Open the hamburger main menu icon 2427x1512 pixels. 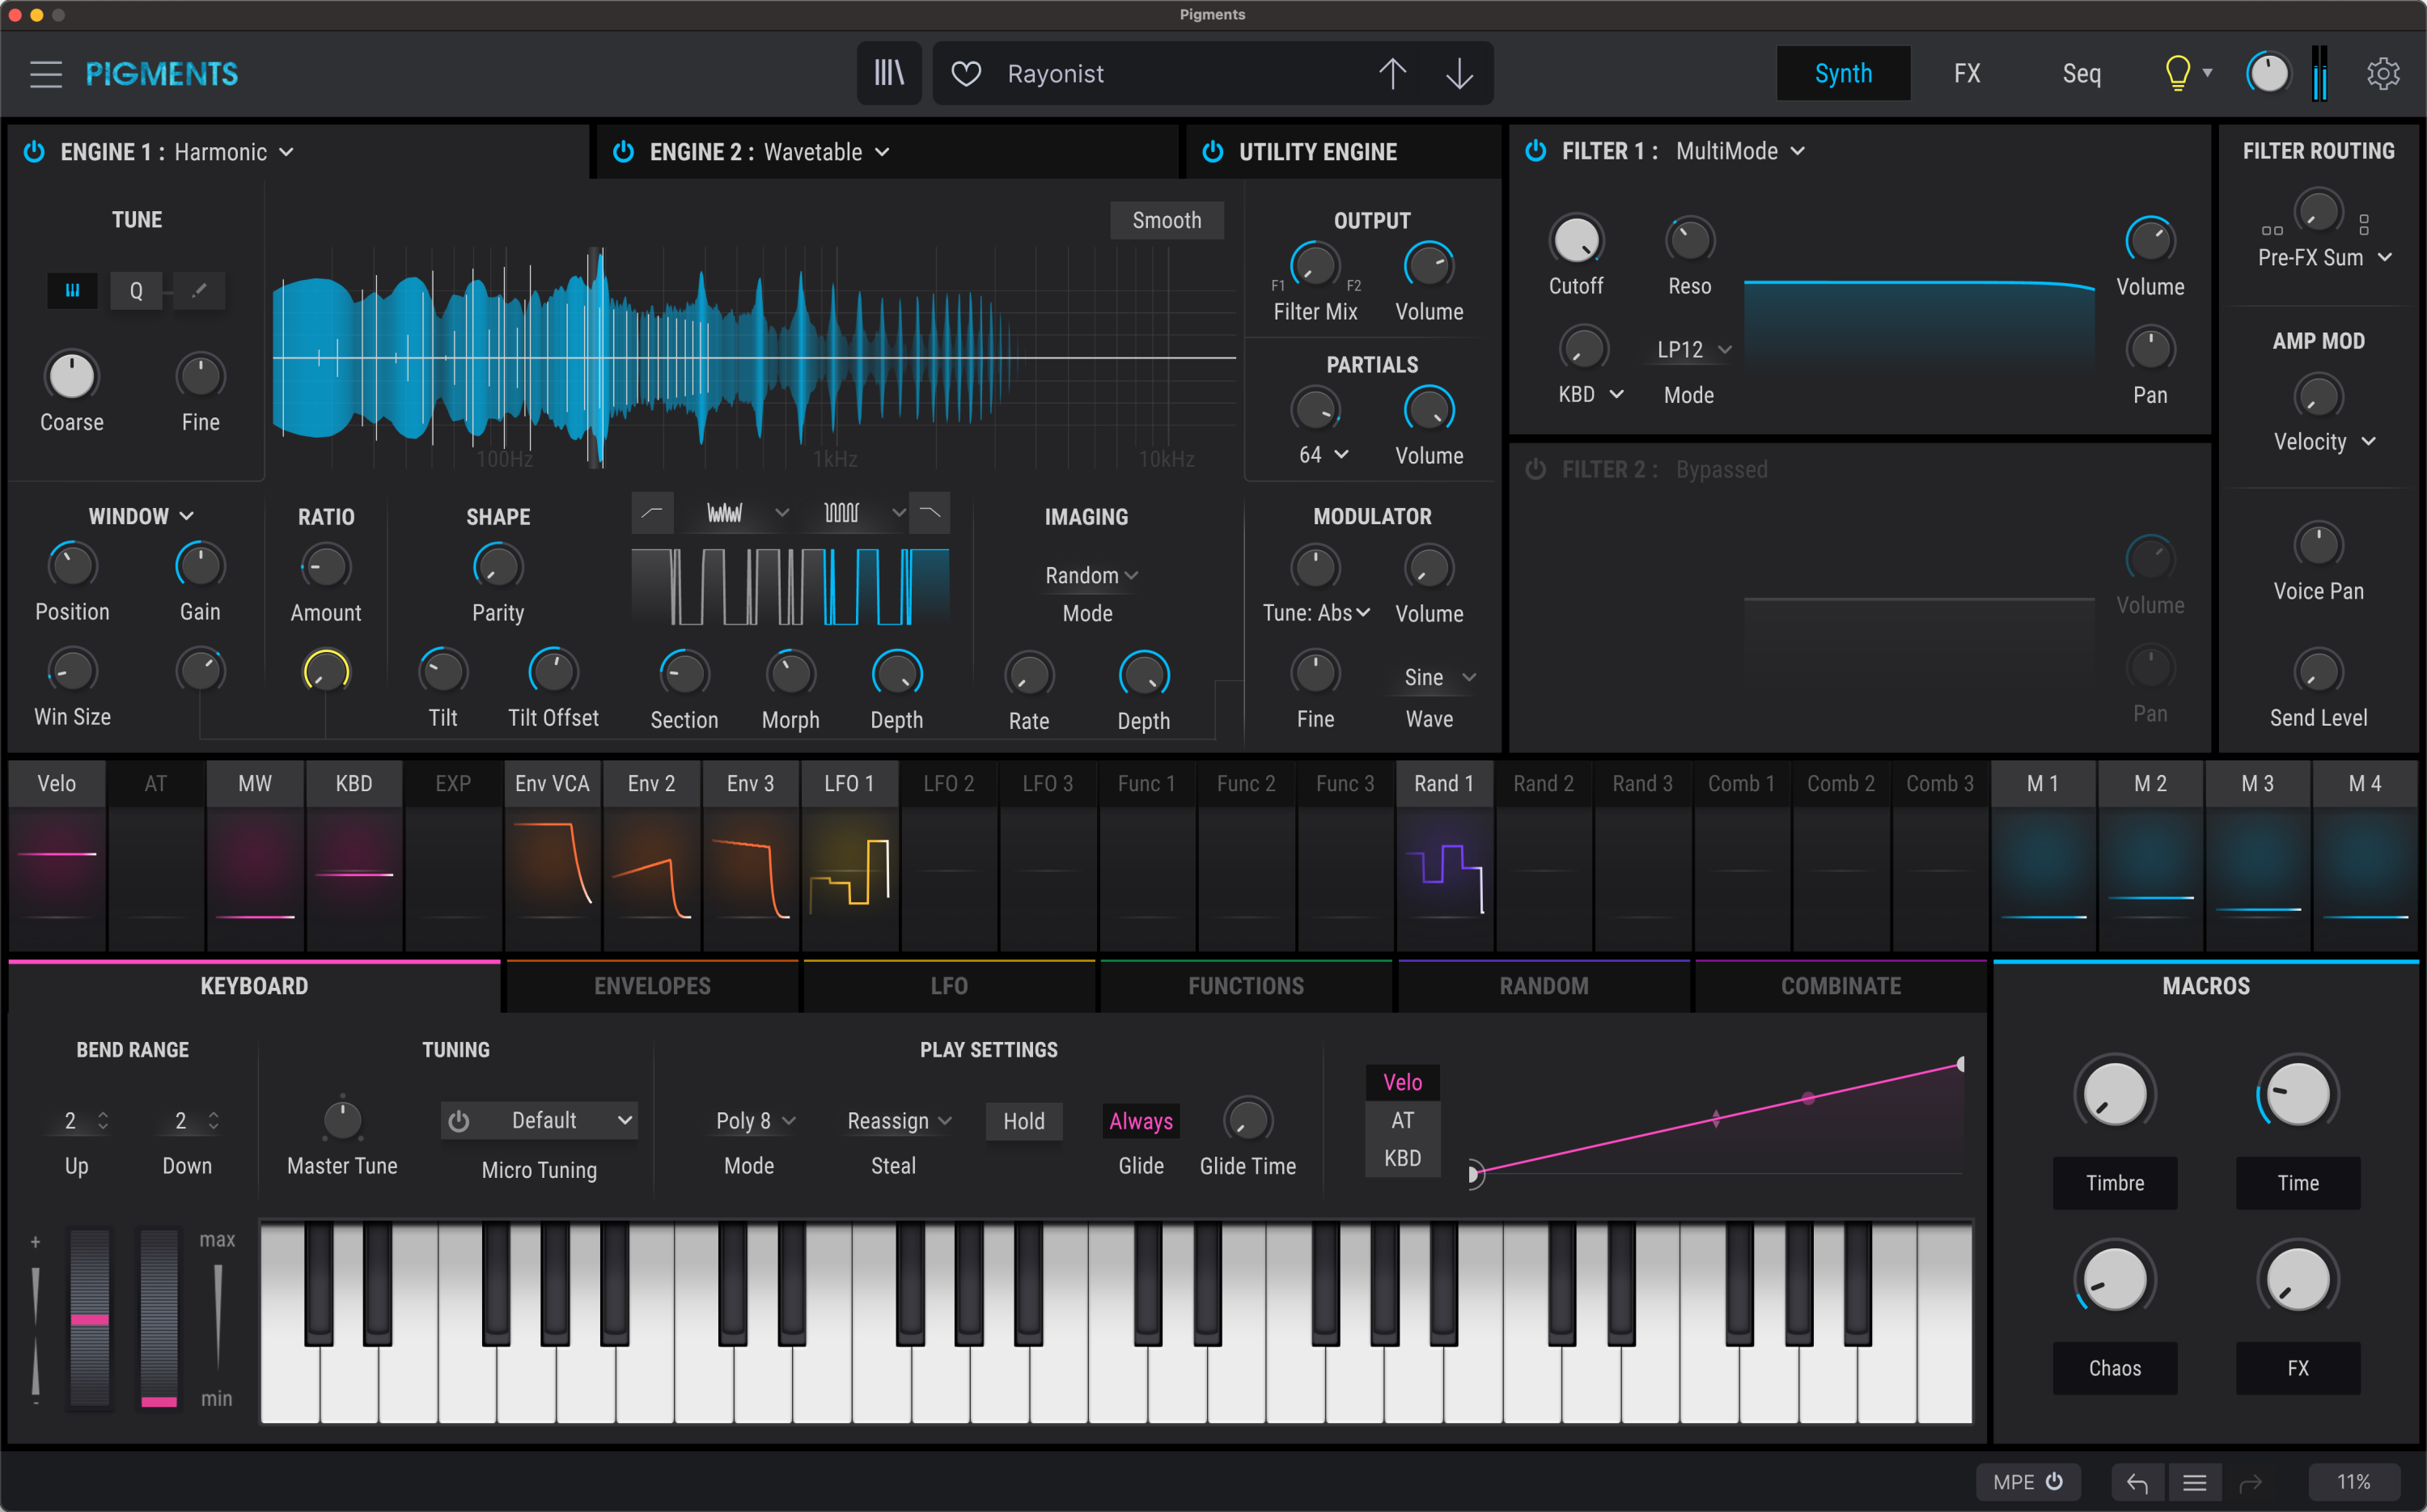45,73
